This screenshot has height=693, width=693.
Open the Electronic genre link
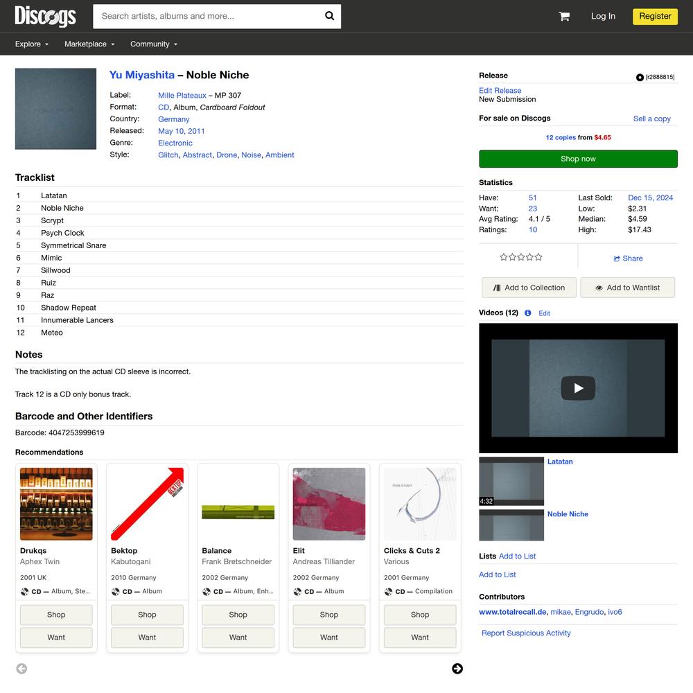(x=175, y=143)
